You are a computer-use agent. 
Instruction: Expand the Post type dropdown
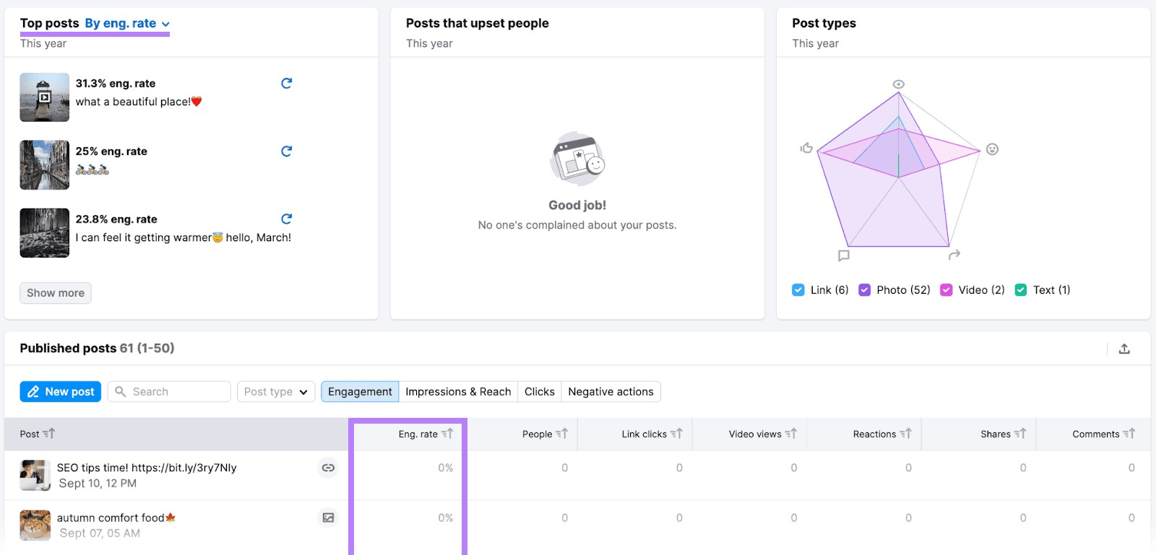(275, 392)
